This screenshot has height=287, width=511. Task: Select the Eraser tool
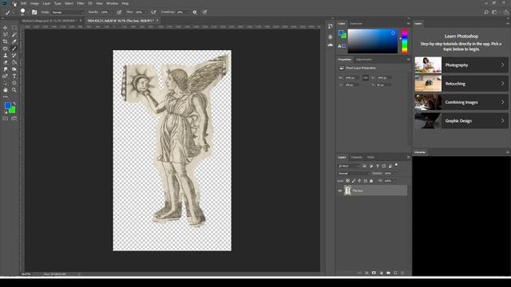6,62
